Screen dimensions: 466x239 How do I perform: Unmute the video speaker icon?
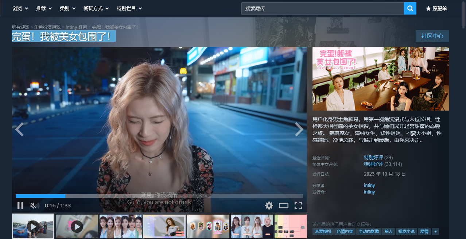pyautogui.click(x=35, y=206)
